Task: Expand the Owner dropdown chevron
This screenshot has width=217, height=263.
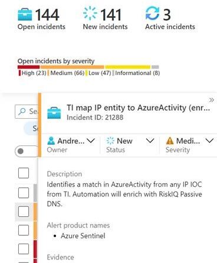Action: tap(91, 141)
